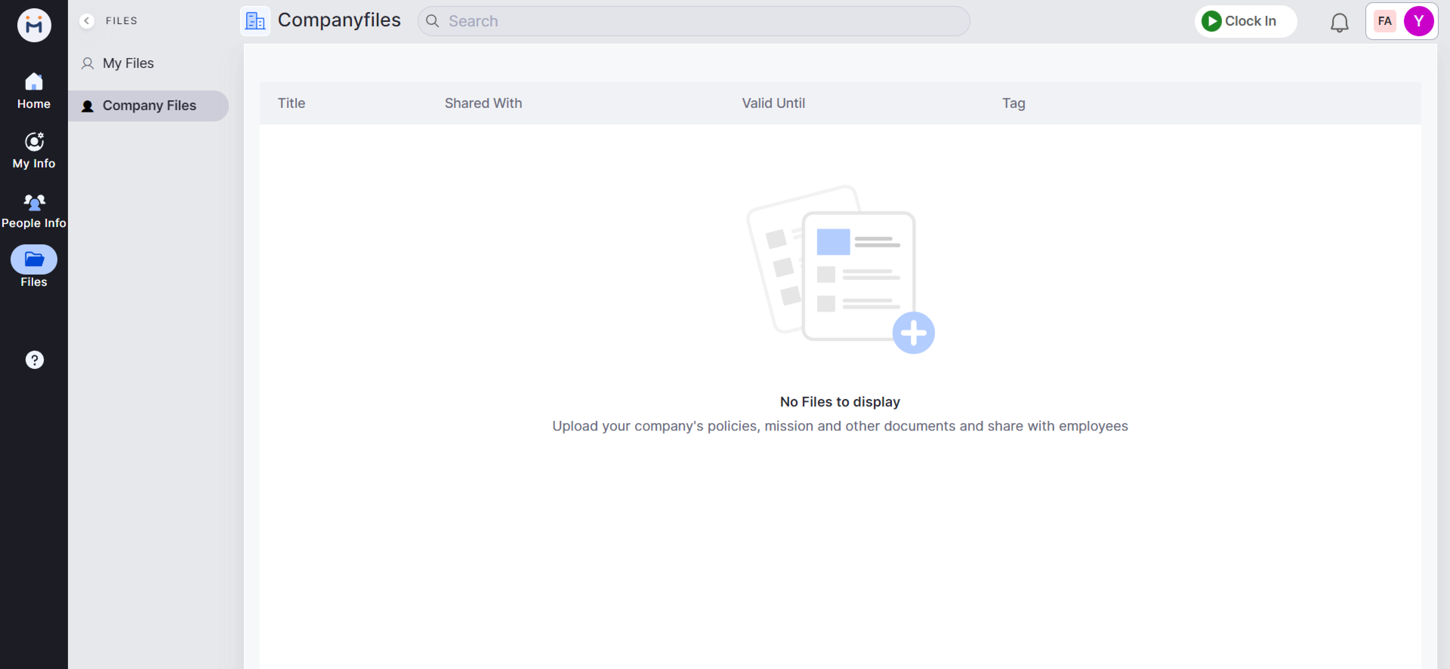Open the Y user avatar menu

click(x=1418, y=21)
